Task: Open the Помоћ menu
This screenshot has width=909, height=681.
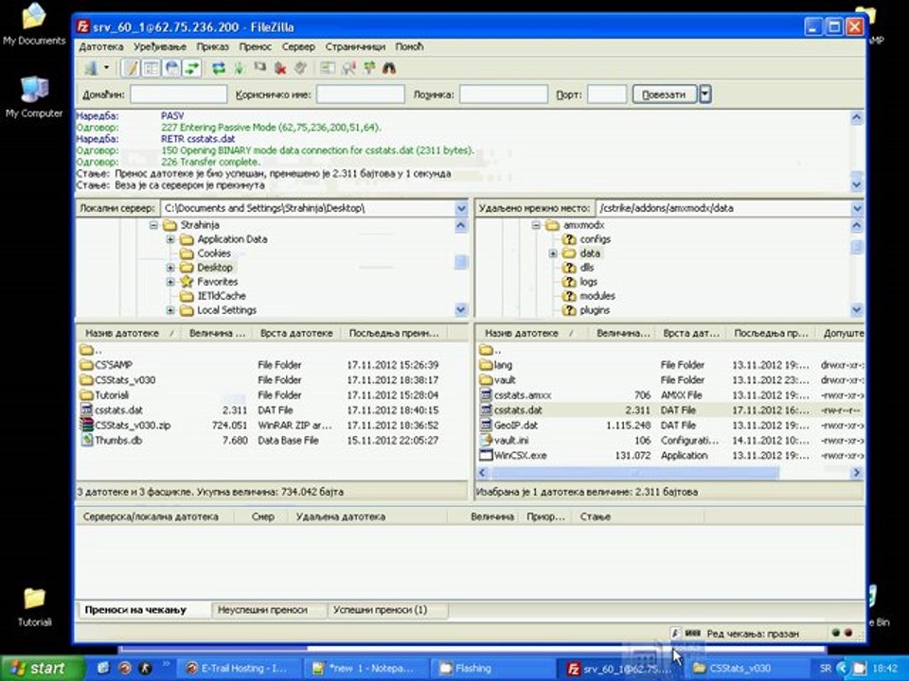Action: point(409,47)
